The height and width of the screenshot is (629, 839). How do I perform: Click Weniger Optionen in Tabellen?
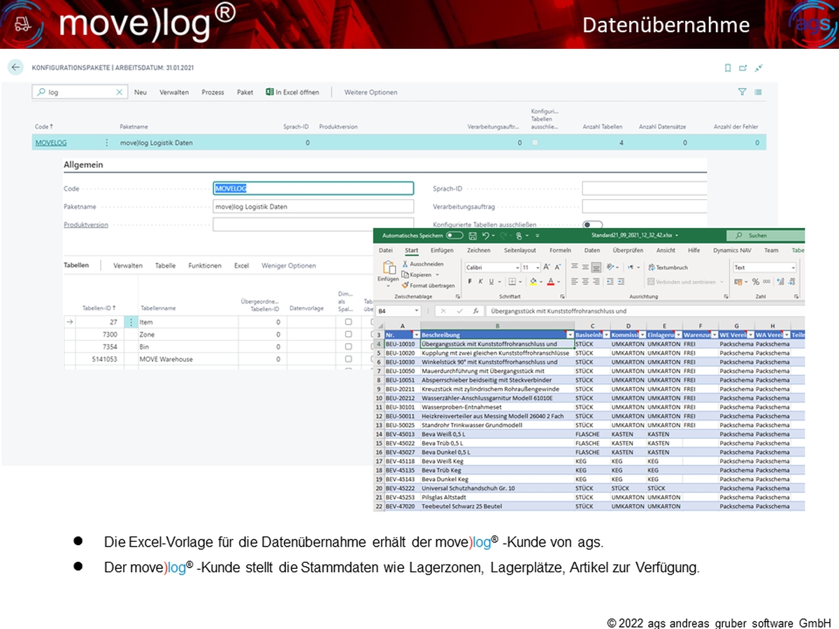tap(289, 266)
